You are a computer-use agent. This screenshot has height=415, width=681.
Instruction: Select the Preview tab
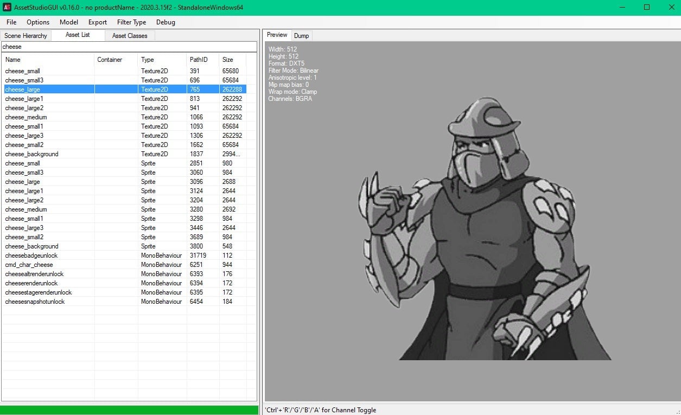277,35
